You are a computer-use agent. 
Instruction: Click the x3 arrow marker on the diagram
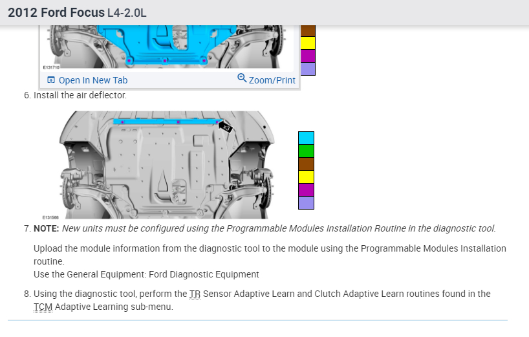pyautogui.click(x=225, y=127)
